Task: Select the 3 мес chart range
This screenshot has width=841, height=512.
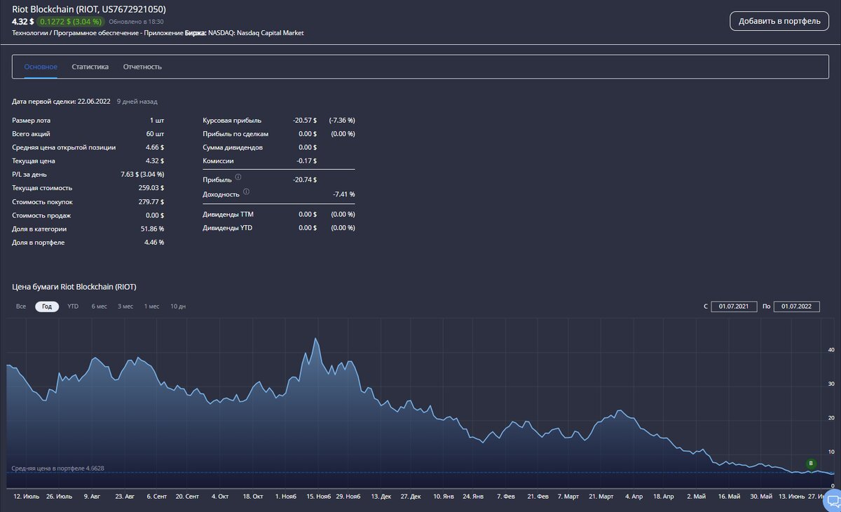Action: click(125, 306)
